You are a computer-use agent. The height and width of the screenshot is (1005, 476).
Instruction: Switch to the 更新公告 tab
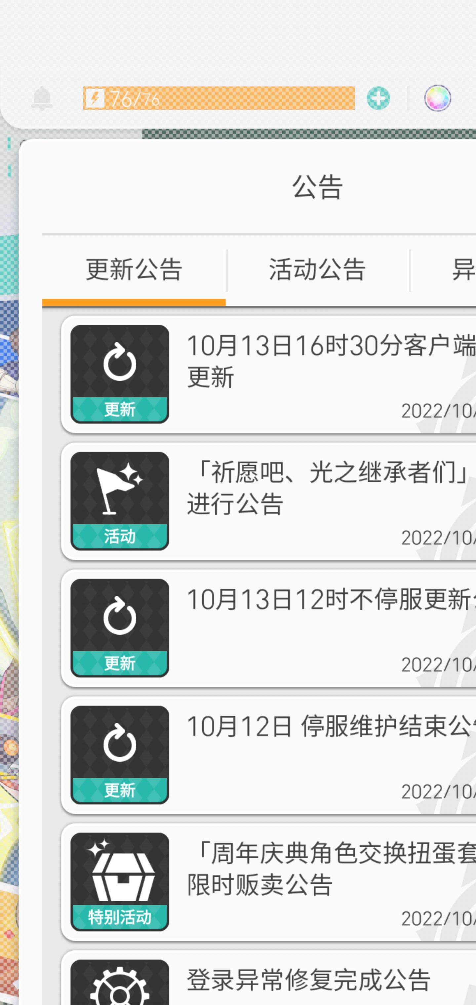click(134, 270)
